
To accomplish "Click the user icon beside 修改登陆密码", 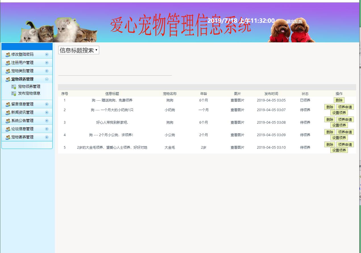I will 8,55.
